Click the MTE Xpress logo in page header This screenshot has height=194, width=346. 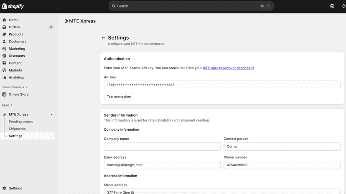pyautogui.click(x=66, y=21)
